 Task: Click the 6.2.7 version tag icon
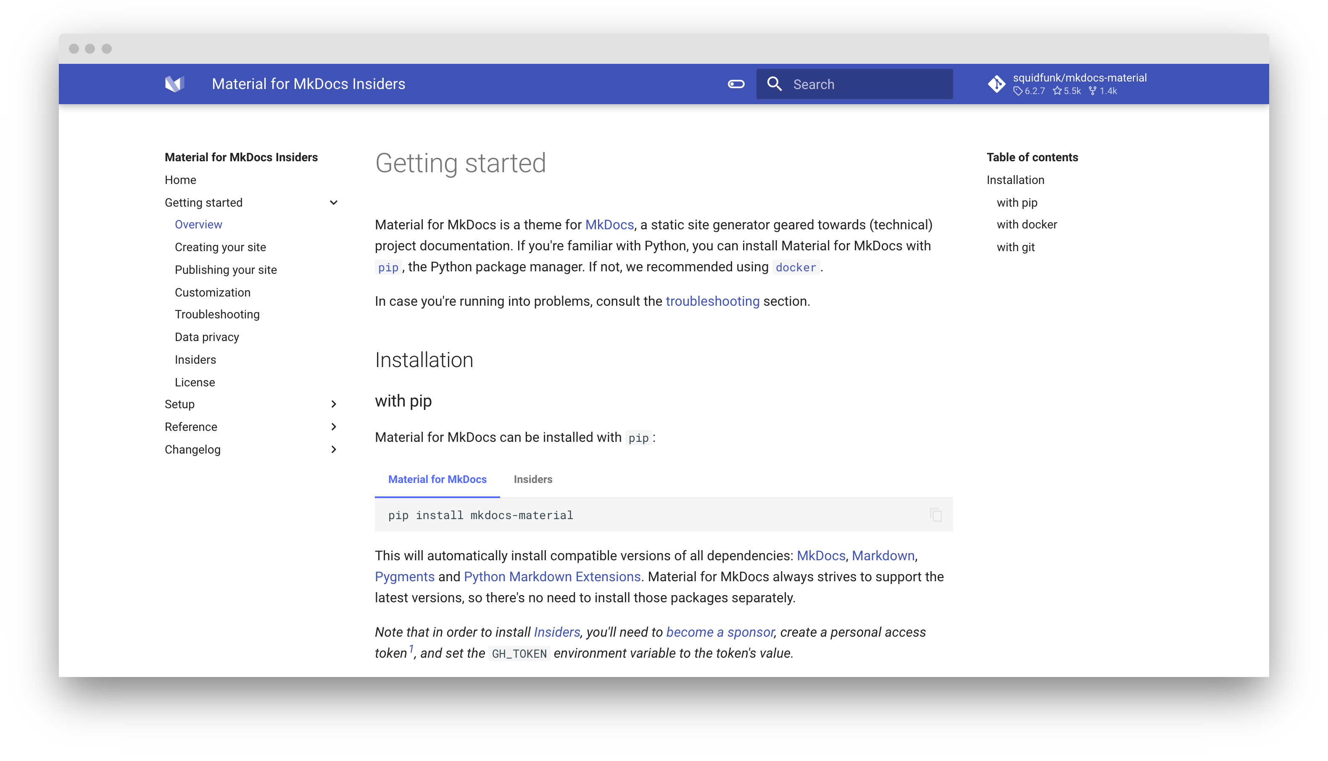coord(1017,91)
